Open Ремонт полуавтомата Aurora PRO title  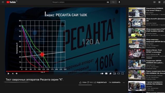155,72
